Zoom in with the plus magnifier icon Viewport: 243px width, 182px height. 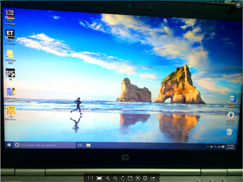(x=108, y=178)
